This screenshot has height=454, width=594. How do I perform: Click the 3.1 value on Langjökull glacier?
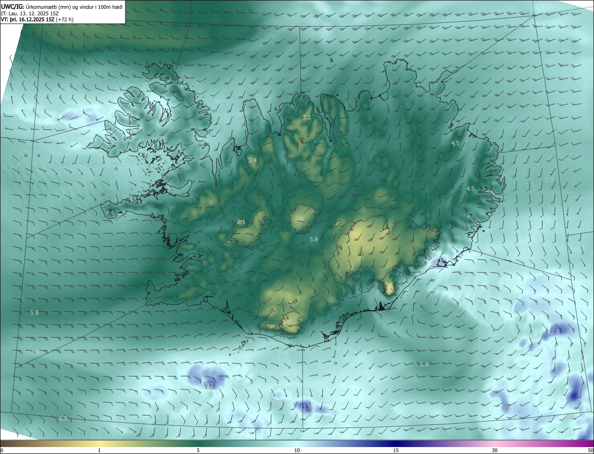pyautogui.click(x=241, y=222)
